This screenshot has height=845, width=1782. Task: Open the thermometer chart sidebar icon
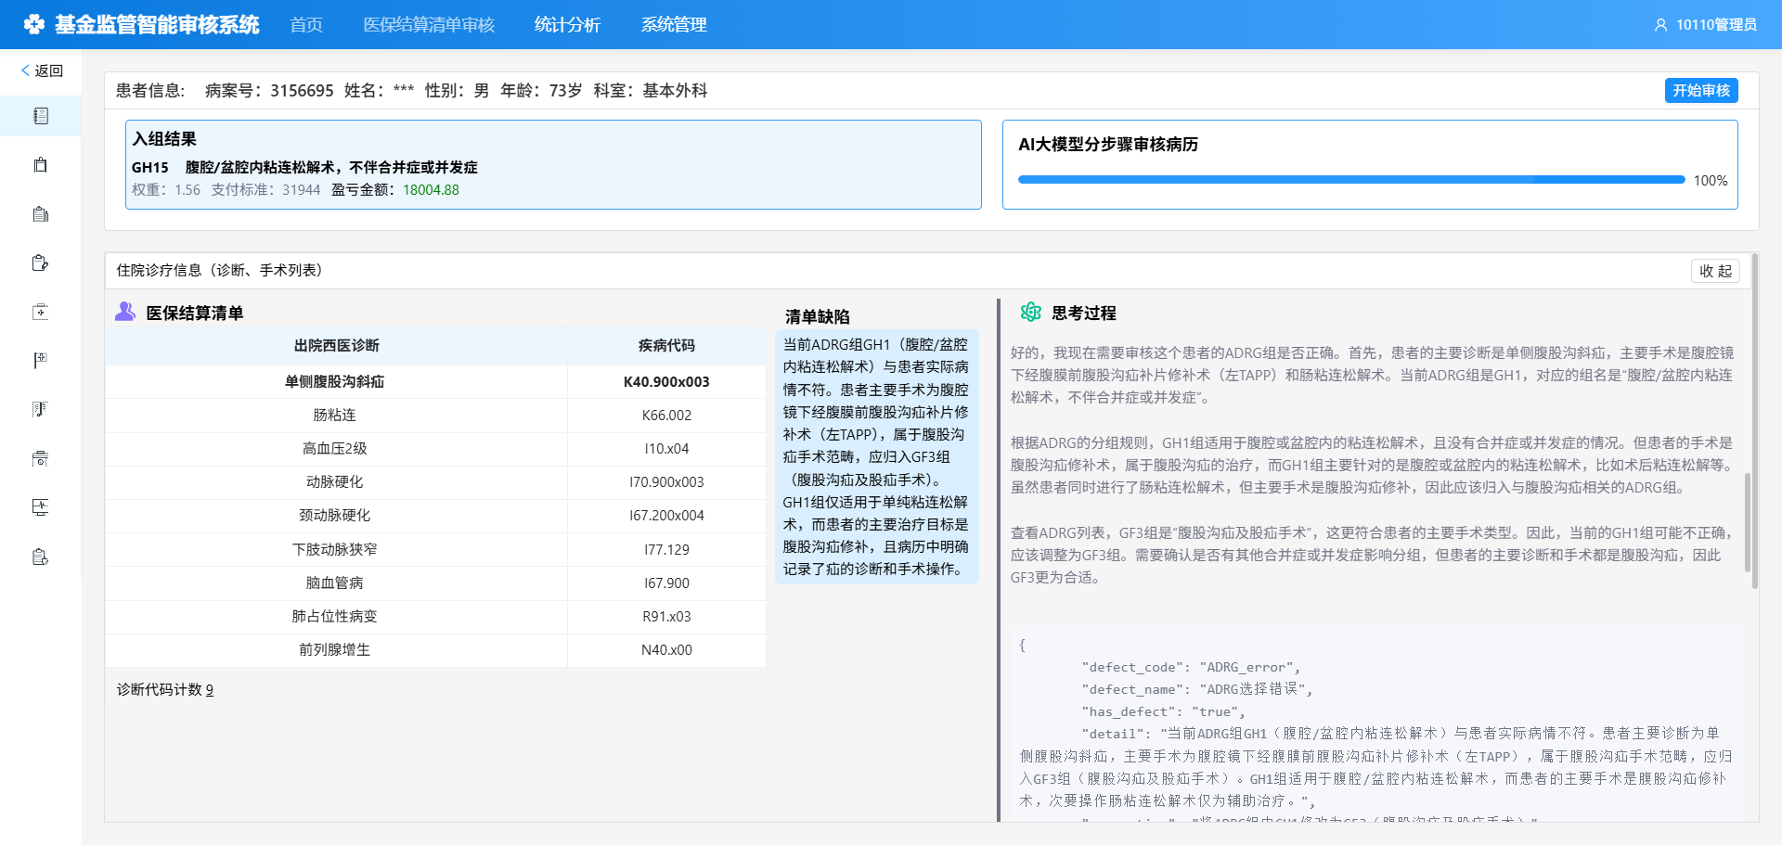(40, 410)
